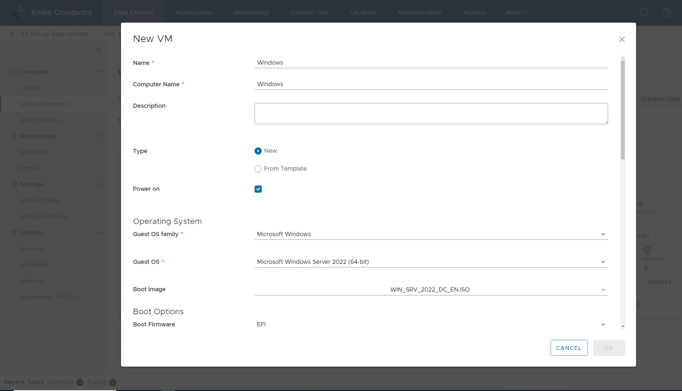Select the New type radio button
Viewport: 682px width, 391px height.
click(258, 151)
